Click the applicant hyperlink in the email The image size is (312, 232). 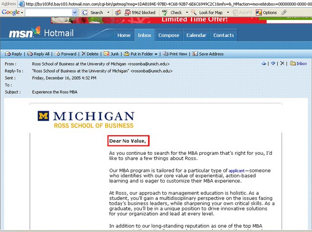point(236,171)
